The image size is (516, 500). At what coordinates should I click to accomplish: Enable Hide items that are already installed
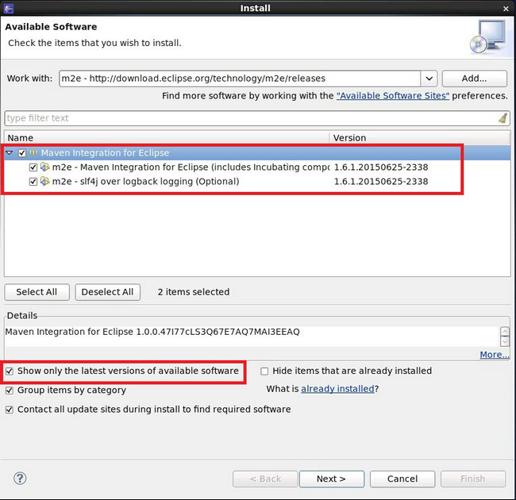pos(264,371)
